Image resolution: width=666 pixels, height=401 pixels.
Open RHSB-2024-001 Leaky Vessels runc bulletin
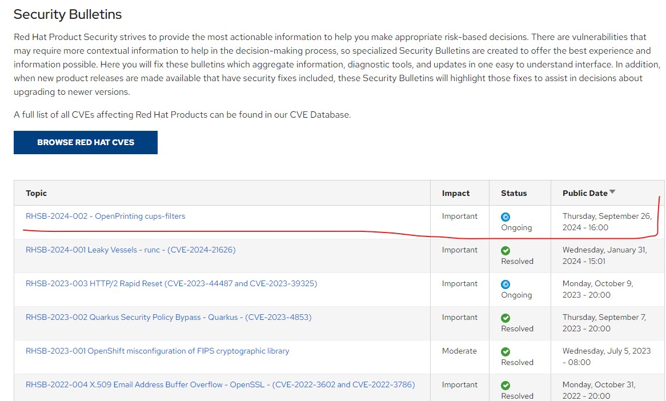point(130,250)
